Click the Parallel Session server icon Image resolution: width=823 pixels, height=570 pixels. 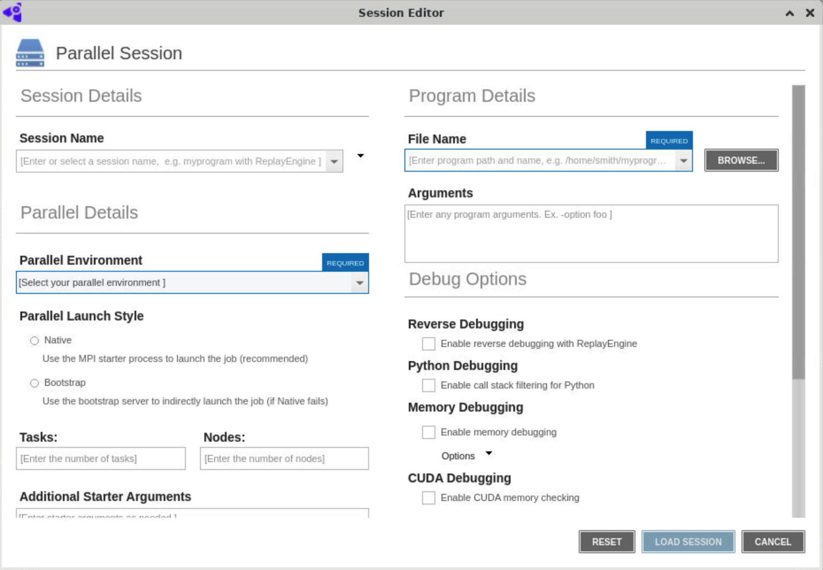point(30,53)
